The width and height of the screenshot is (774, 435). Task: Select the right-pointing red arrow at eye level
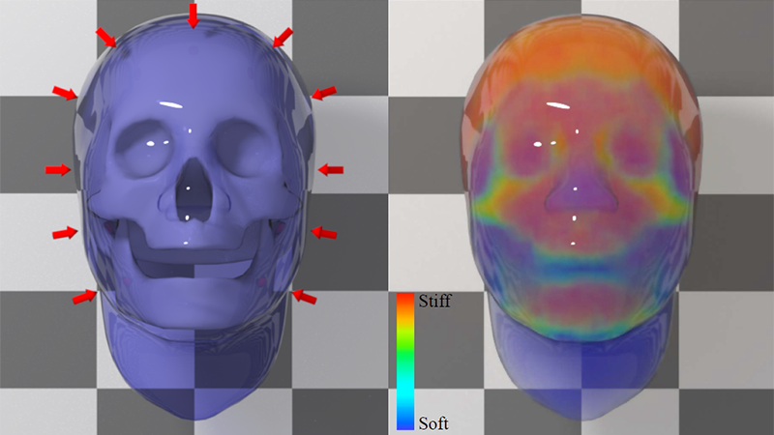(58, 170)
